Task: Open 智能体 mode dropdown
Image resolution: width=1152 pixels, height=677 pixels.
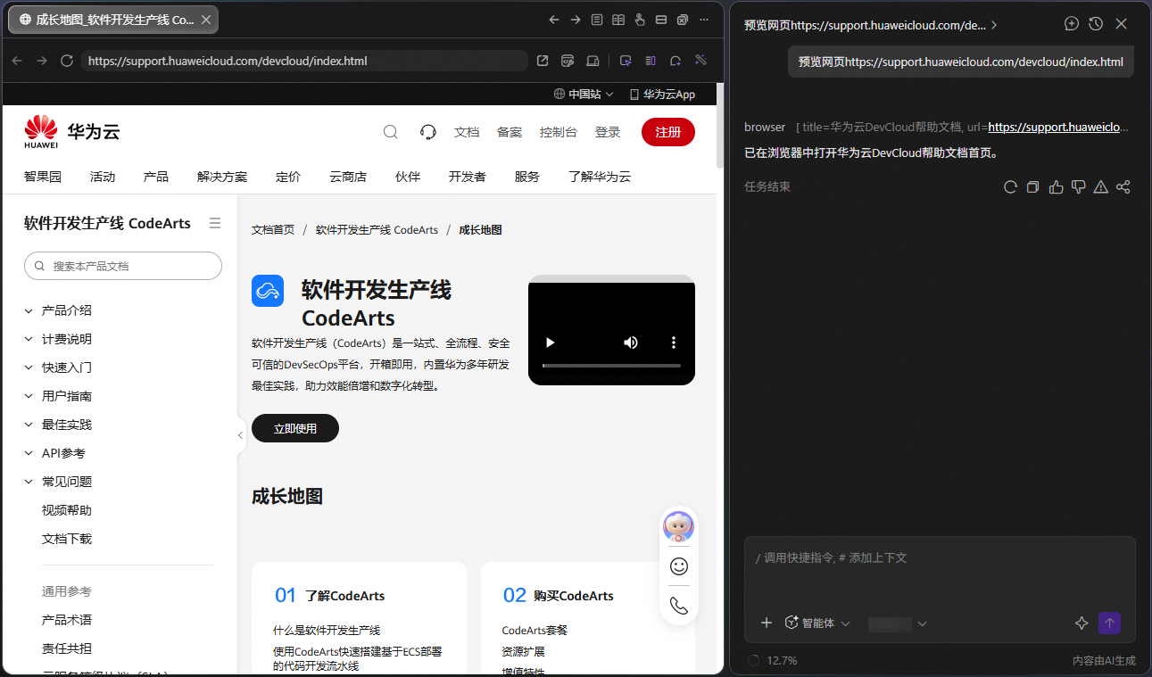Action: (817, 623)
